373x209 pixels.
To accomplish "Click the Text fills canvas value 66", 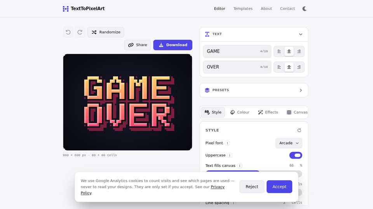I will point(291,166).
